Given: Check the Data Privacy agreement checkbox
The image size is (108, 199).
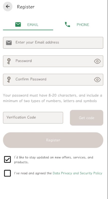Looking at the screenshot, I should click(x=8, y=173).
